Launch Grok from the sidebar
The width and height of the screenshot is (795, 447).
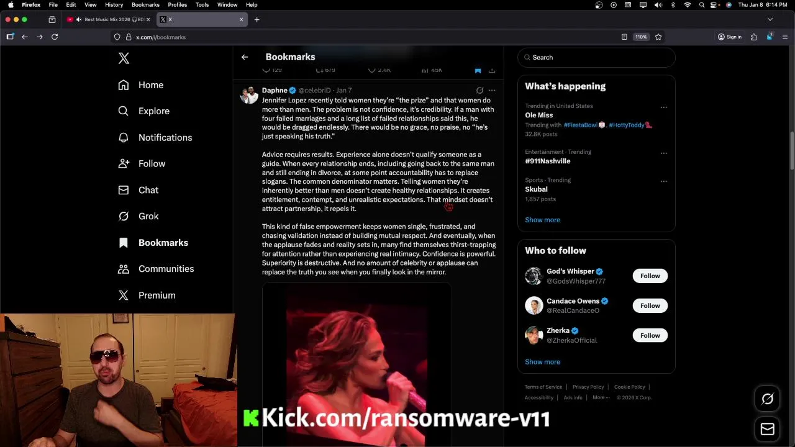(x=139, y=216)
